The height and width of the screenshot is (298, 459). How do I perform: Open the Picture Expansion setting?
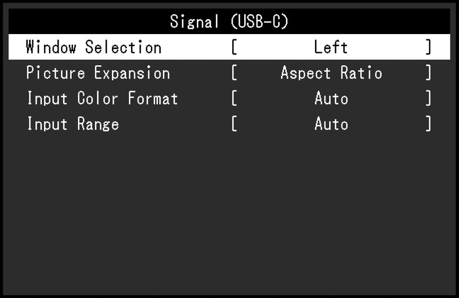(x=229, y=73)
